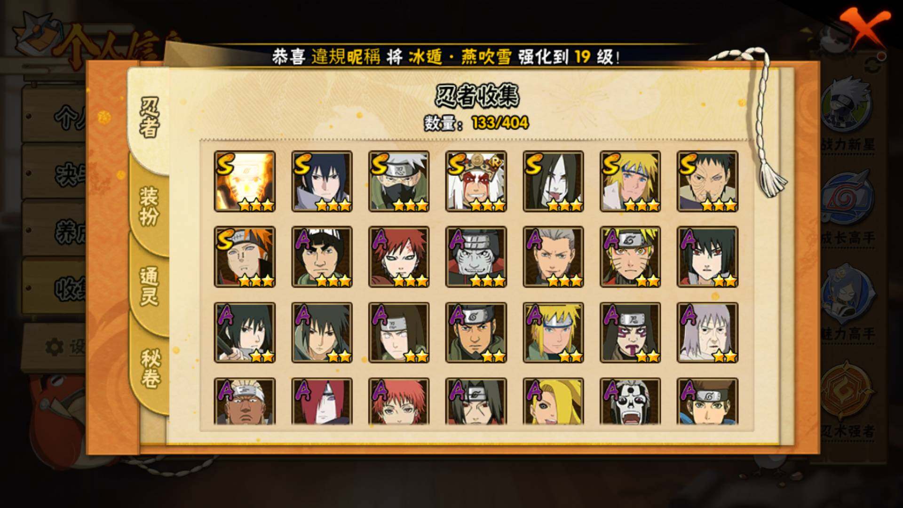Choose the A-rank Might Guy portrait
This screenshot has height=508, width=903.
322,257
